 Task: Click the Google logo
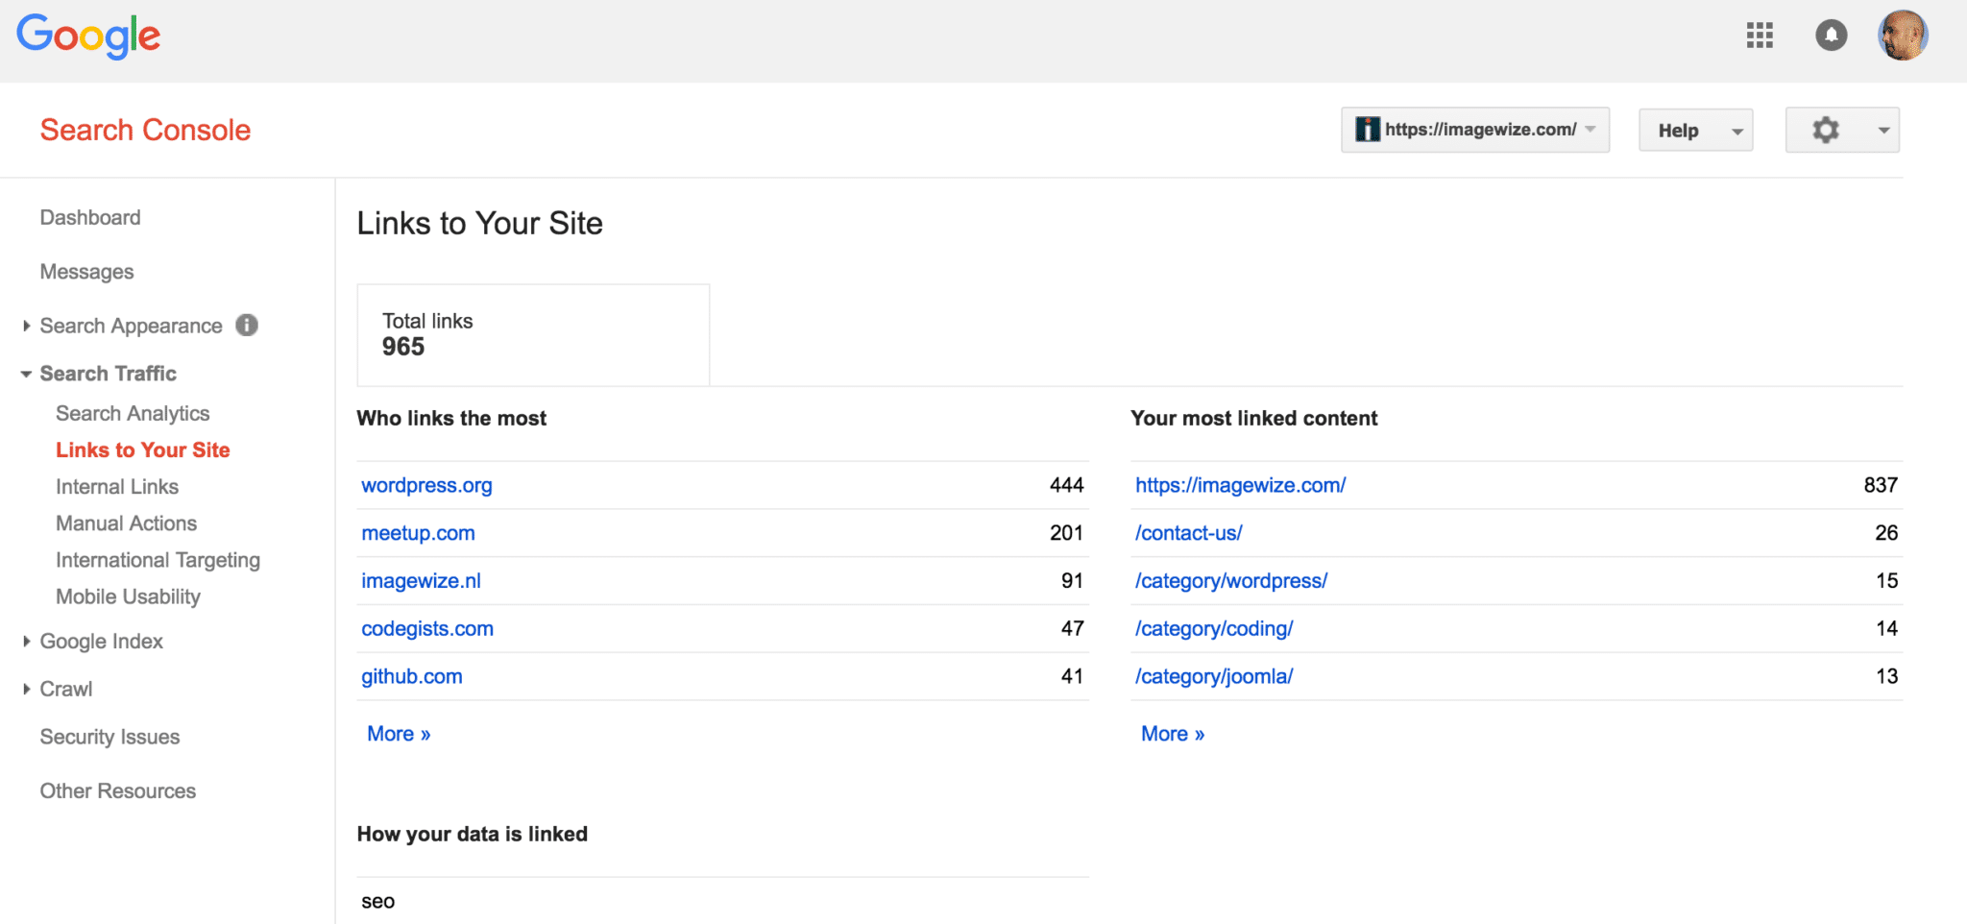(88, 36)
